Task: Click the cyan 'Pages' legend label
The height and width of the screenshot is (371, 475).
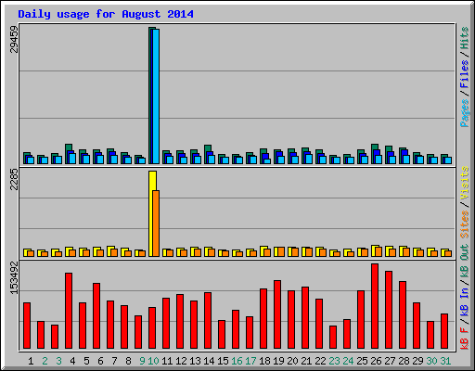Action: [x=465, y=113]
